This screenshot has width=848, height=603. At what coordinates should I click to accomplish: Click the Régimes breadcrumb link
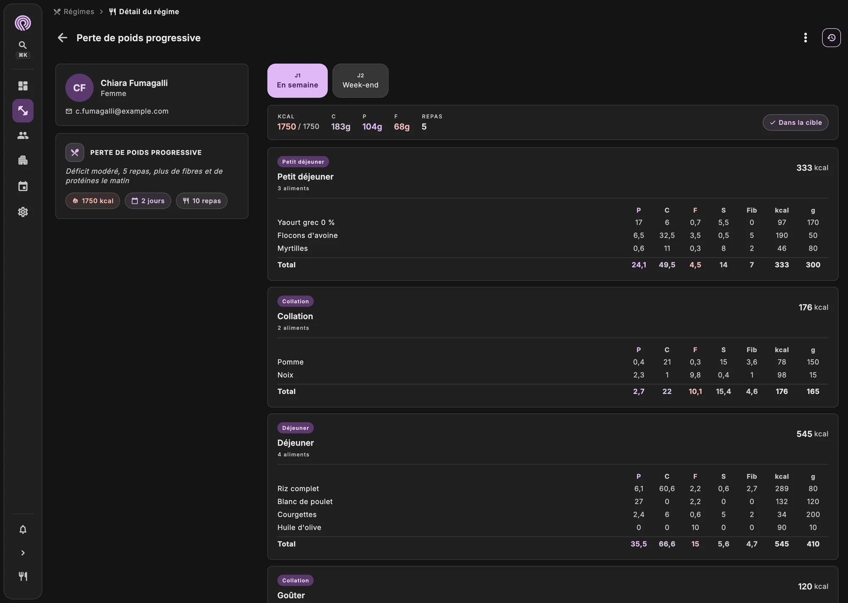(x=74, y=11)
